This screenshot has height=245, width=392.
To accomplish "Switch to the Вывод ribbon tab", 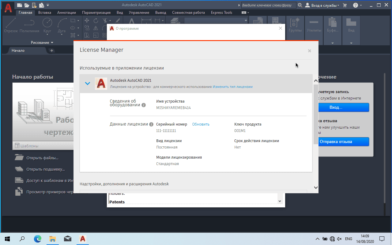I will coord(161,13).
